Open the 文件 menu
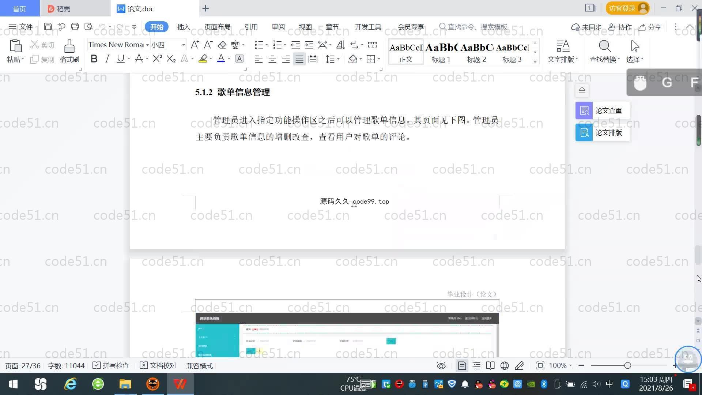 (x=20, y=27)
